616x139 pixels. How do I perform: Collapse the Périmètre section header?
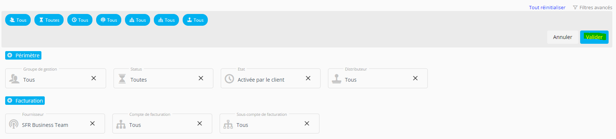[x=23, y=55]
